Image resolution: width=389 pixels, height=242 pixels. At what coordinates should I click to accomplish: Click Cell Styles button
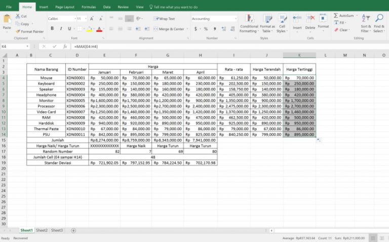coord(282,24)
